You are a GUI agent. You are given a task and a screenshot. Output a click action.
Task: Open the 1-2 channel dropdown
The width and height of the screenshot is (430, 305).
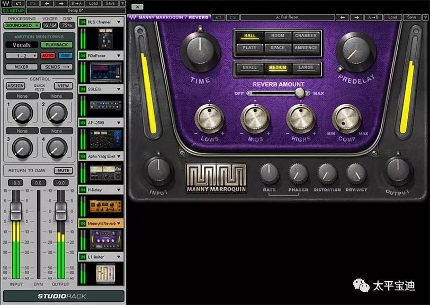22,56
